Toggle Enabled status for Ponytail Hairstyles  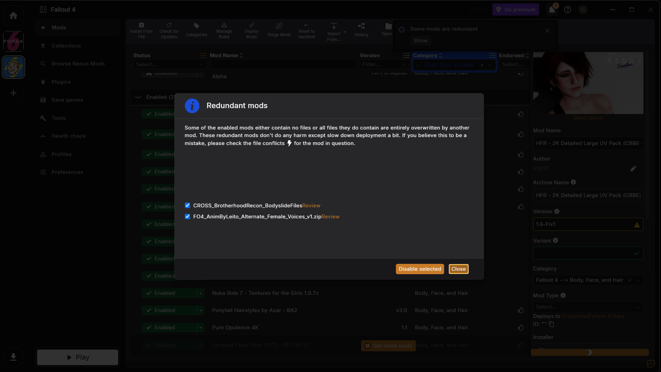169,310
